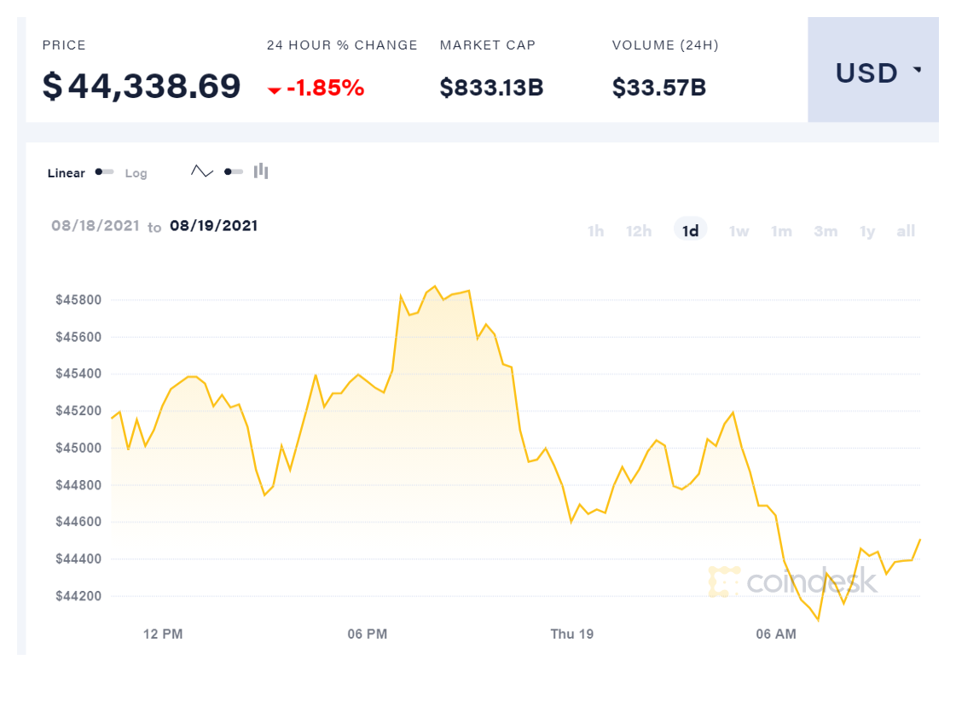This screenshot has height=706, width=956.
Task: Select the 1h time range
Action: pos(595,231)
